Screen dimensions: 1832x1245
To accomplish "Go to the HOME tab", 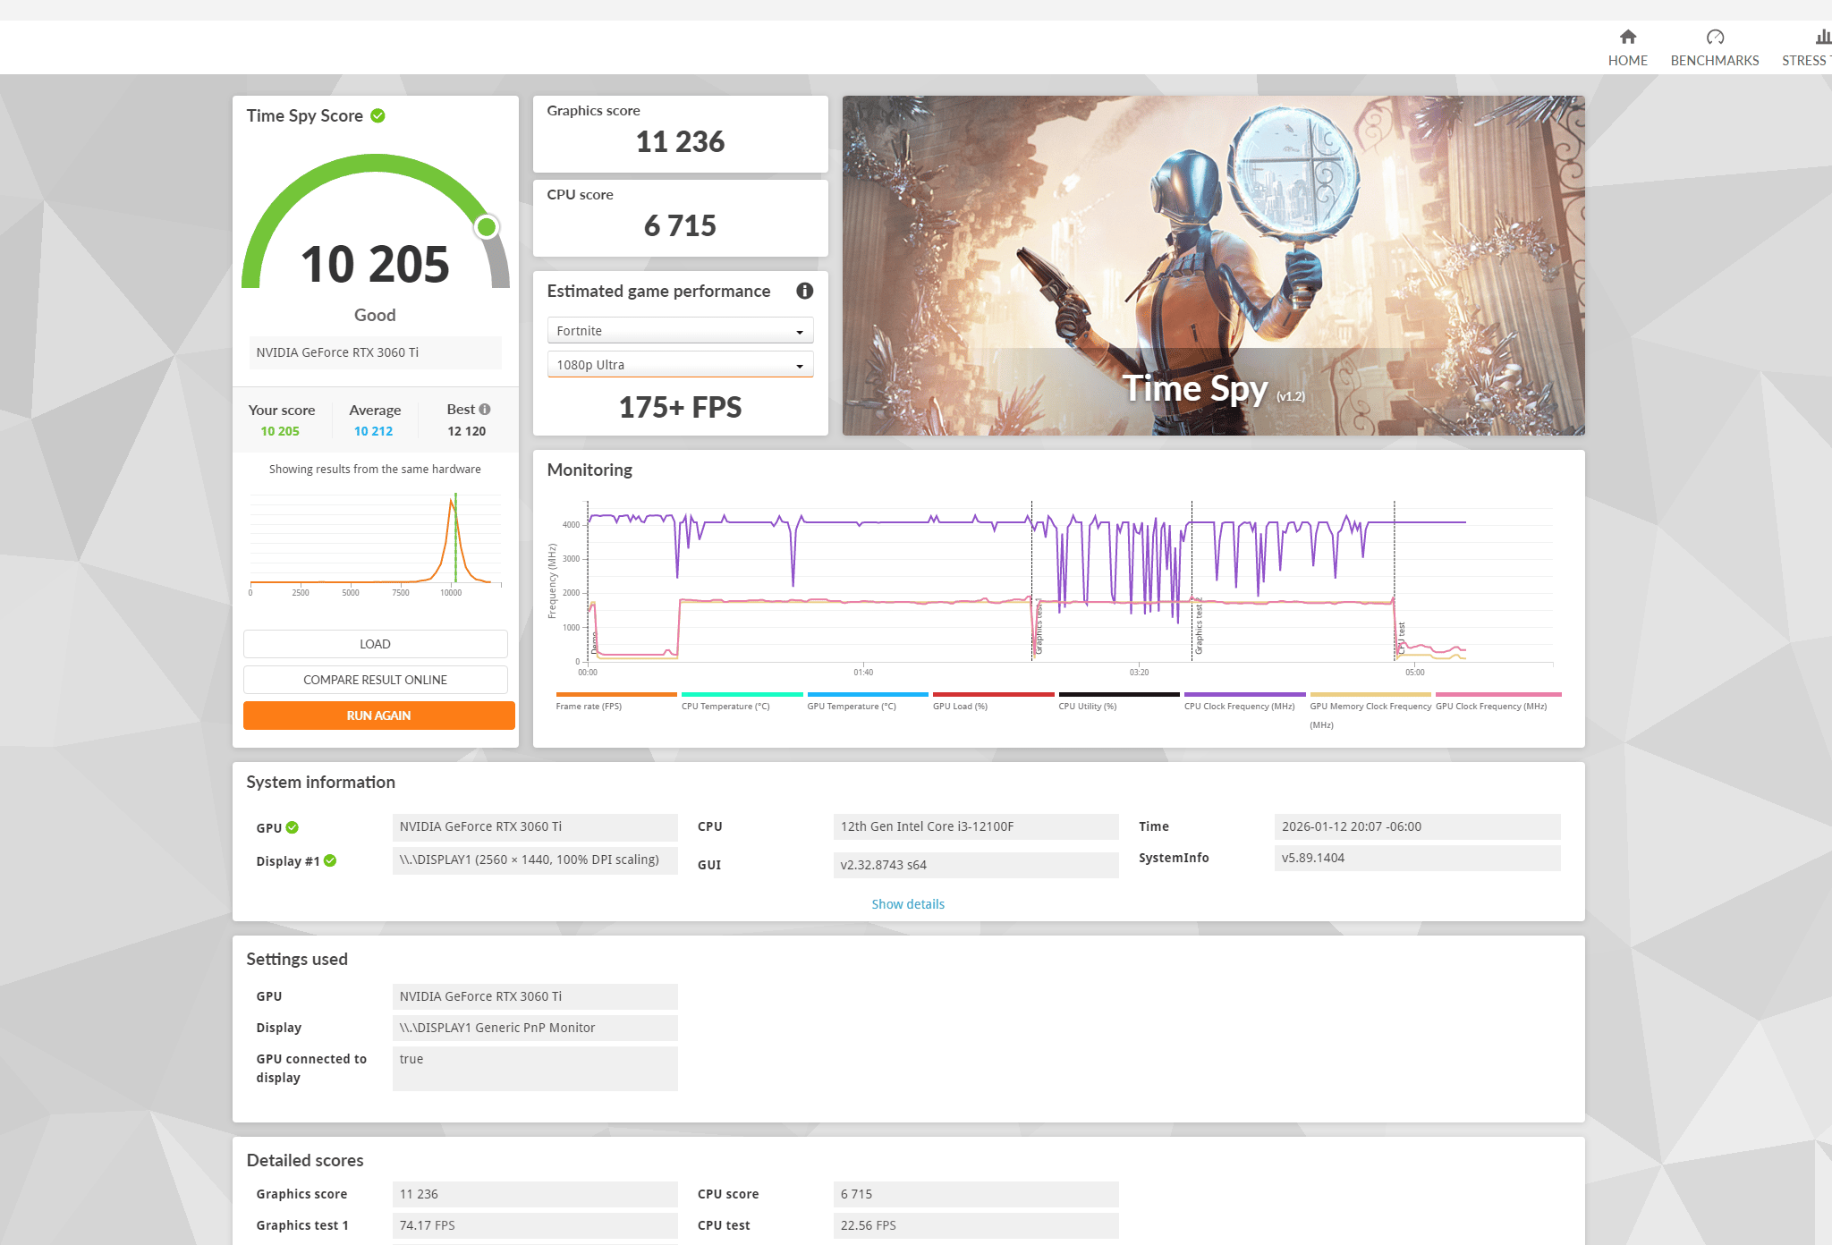I will point(1627,61).
